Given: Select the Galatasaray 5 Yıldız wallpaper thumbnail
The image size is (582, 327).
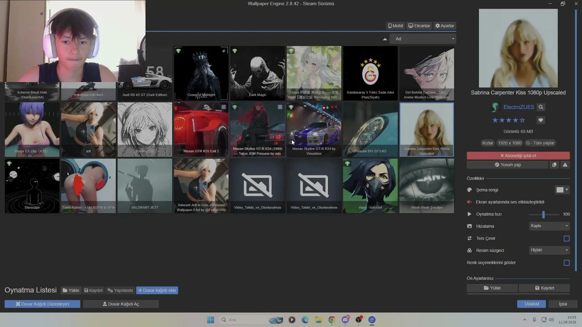Looking at the screenshot, I should 370,73.
